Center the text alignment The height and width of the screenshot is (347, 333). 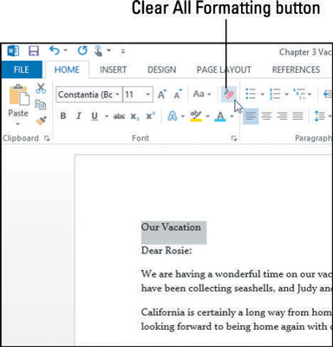[x=266, y=116]
